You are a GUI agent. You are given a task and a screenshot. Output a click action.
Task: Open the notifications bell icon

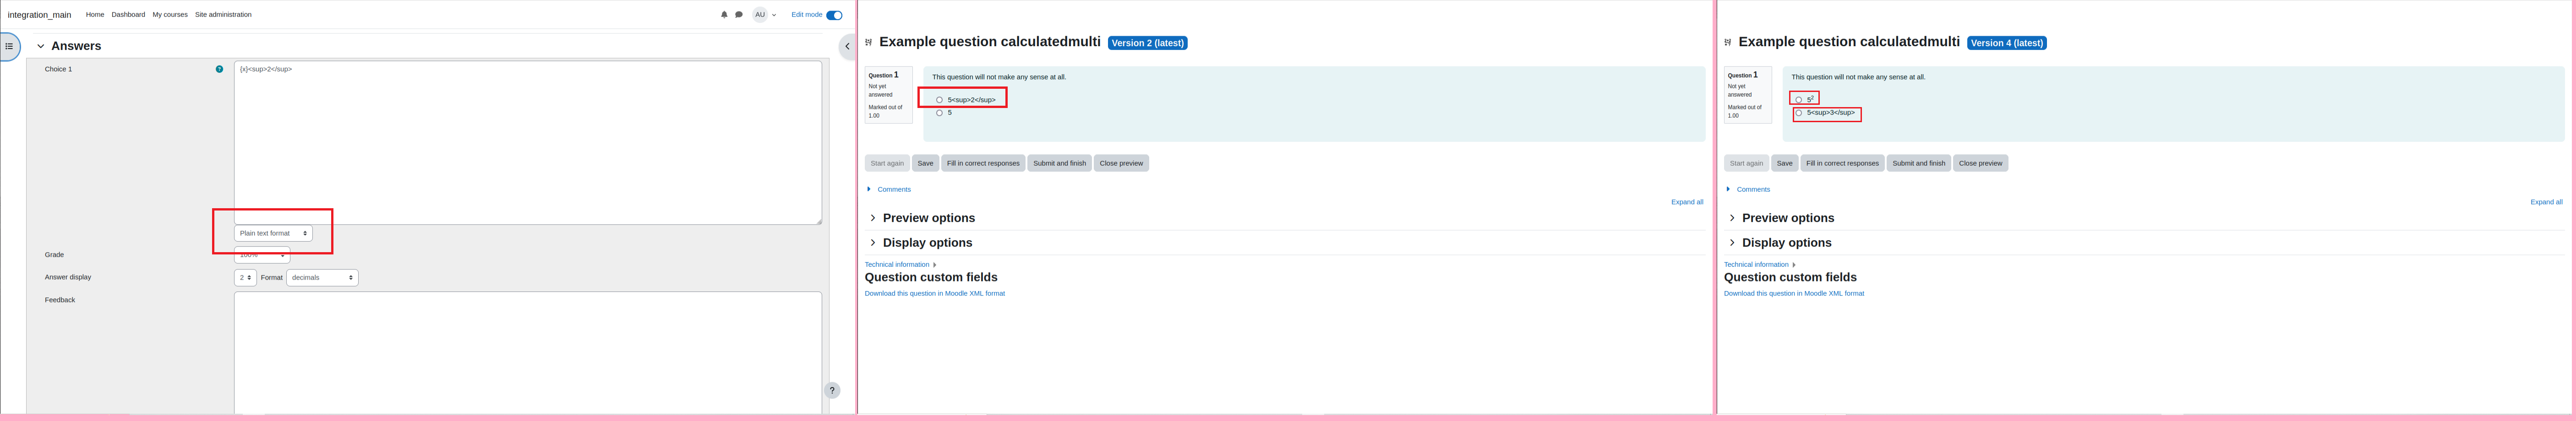coord(724,15)
